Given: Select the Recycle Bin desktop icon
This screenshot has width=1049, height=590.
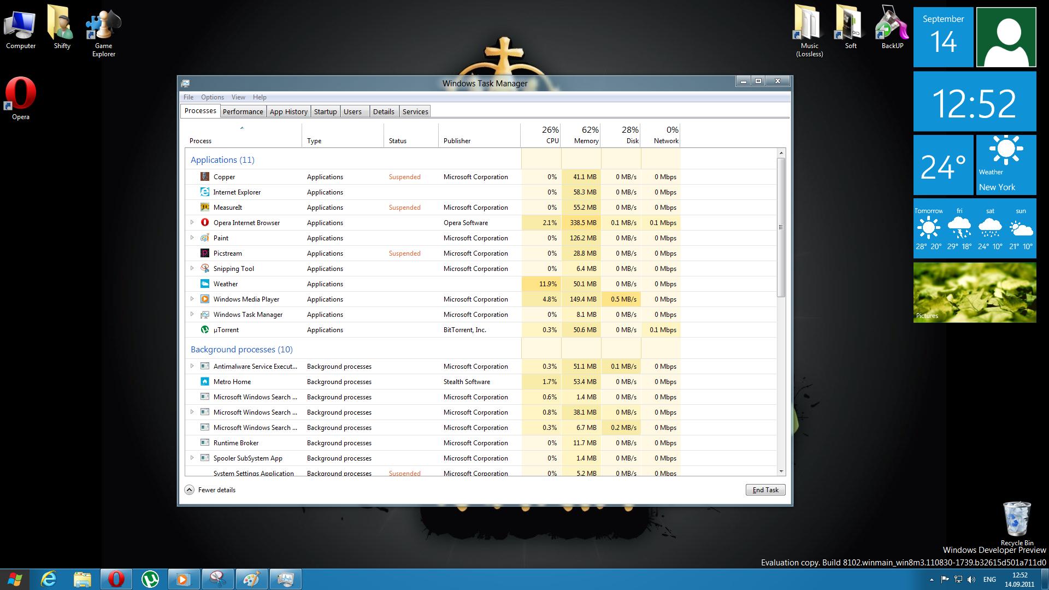Looking at the screenshot, I should point(1017,523).
